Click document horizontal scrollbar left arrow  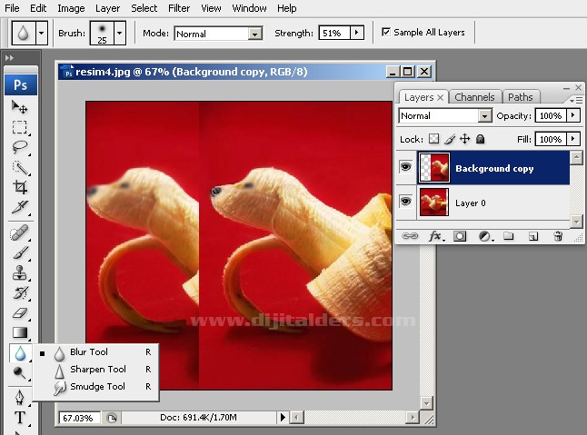click(x=296, y=417)
